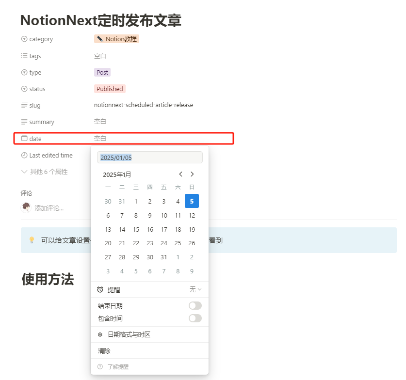
Task: Click the slug value notionnext-scheduled-article-release
Action: pos(144,105)
